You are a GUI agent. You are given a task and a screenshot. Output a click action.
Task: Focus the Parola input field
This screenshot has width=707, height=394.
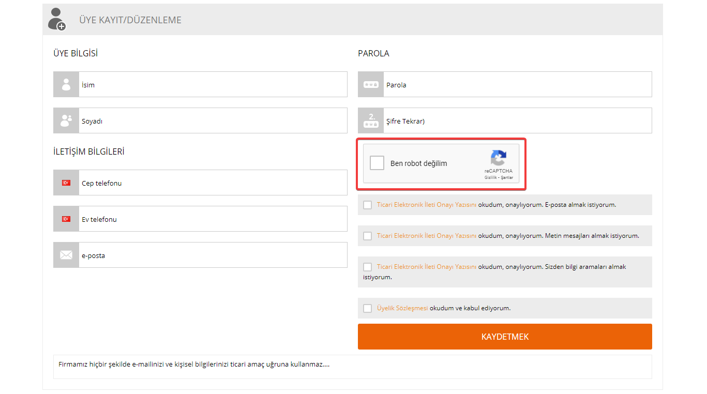pos(518,84)
